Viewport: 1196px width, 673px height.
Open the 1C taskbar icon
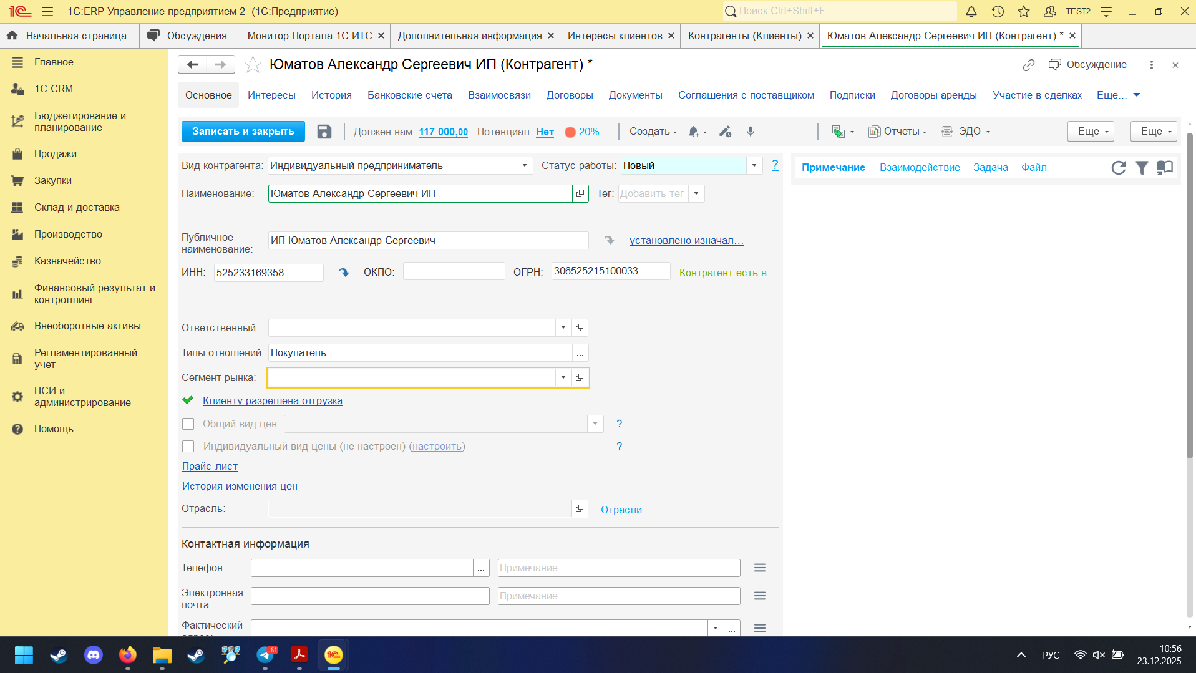(x=334, y=655)
